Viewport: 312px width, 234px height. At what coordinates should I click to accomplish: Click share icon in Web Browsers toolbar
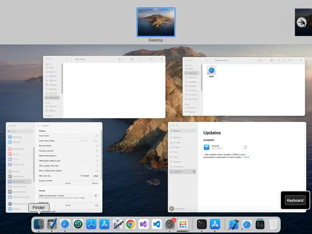click(279, 61)
